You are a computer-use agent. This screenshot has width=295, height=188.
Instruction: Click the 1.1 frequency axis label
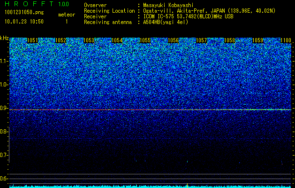point(4,61)
